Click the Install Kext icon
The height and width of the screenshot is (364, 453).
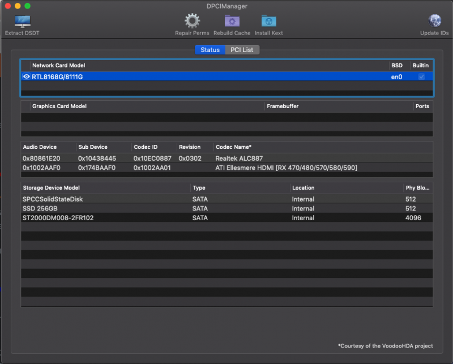pos(268,22)
